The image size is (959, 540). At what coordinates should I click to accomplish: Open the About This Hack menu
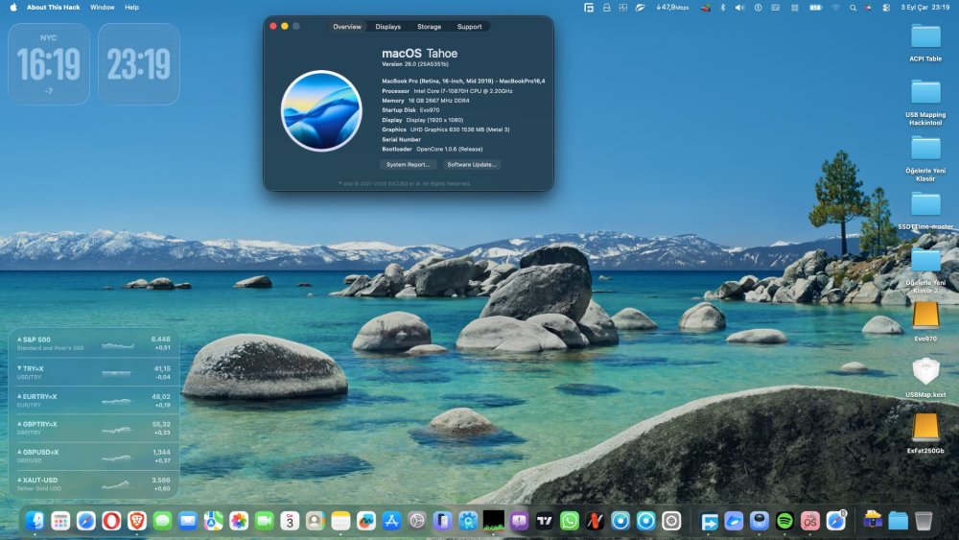[53, 8]
